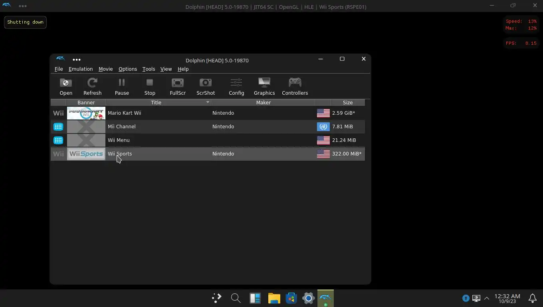Open the panel/window switcher taskbar icon
This screenshot has height=307, width=543.
tap(255, 298)
